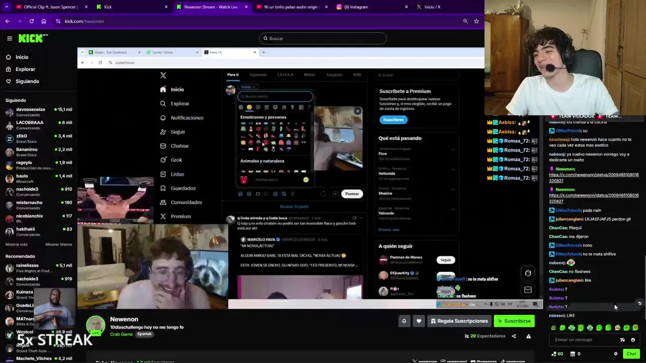Open the Kick hamburger sidebar menu
Screen dimensions: 646x363
pos(10,38)
